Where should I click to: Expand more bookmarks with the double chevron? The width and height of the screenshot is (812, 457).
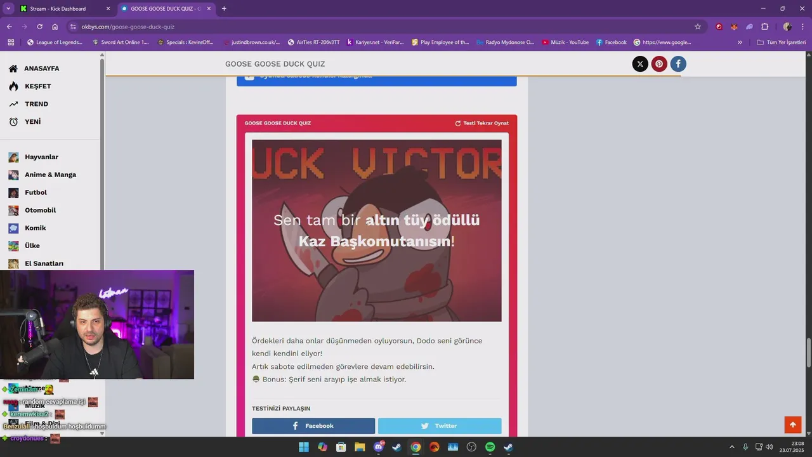740,43
